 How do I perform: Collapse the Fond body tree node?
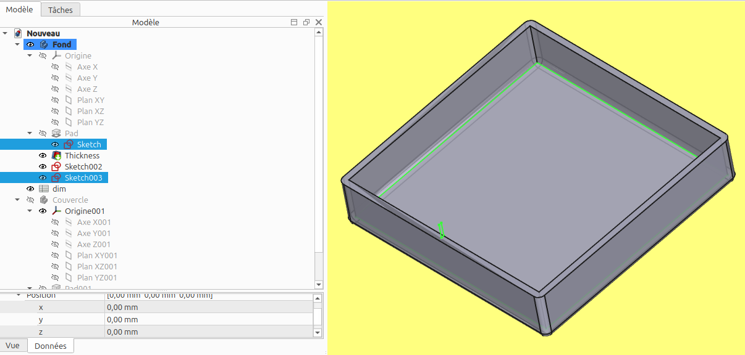[x=17, y=44]
